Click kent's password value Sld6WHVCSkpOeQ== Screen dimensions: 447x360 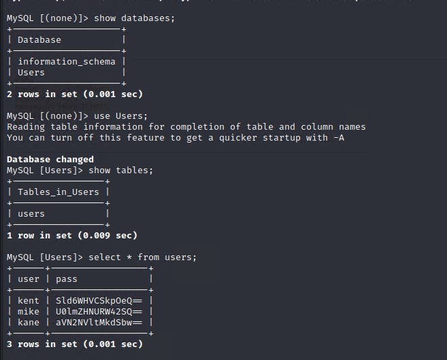99,301
